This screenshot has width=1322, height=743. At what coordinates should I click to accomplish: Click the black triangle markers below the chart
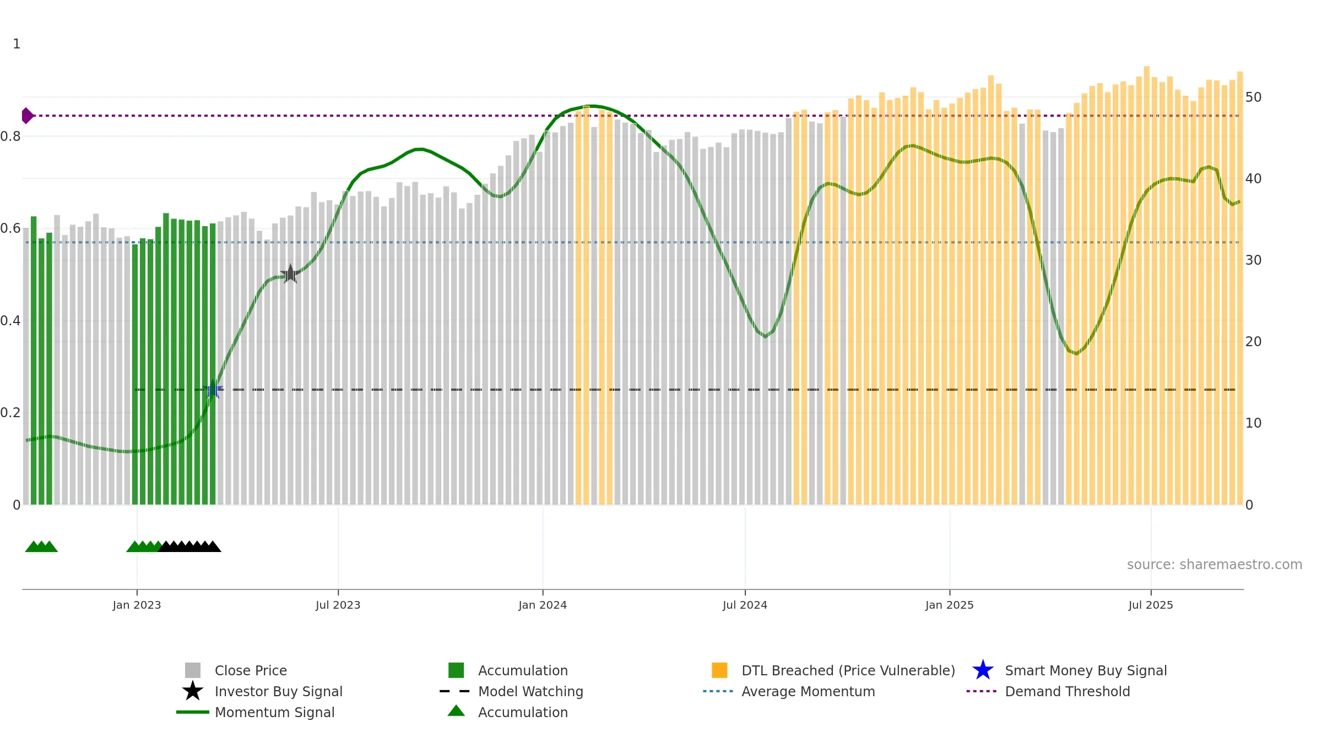[189, 547]
